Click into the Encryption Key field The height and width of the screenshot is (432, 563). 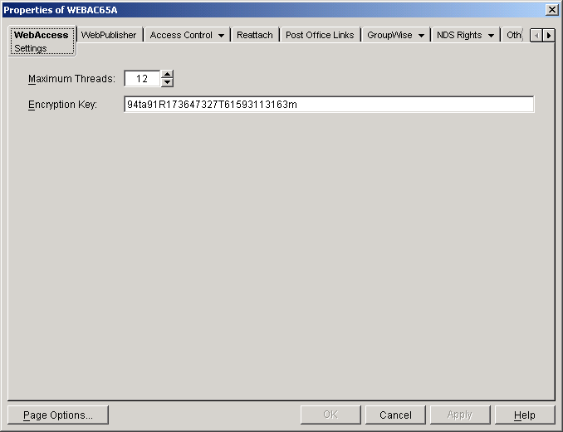(329, 105)
